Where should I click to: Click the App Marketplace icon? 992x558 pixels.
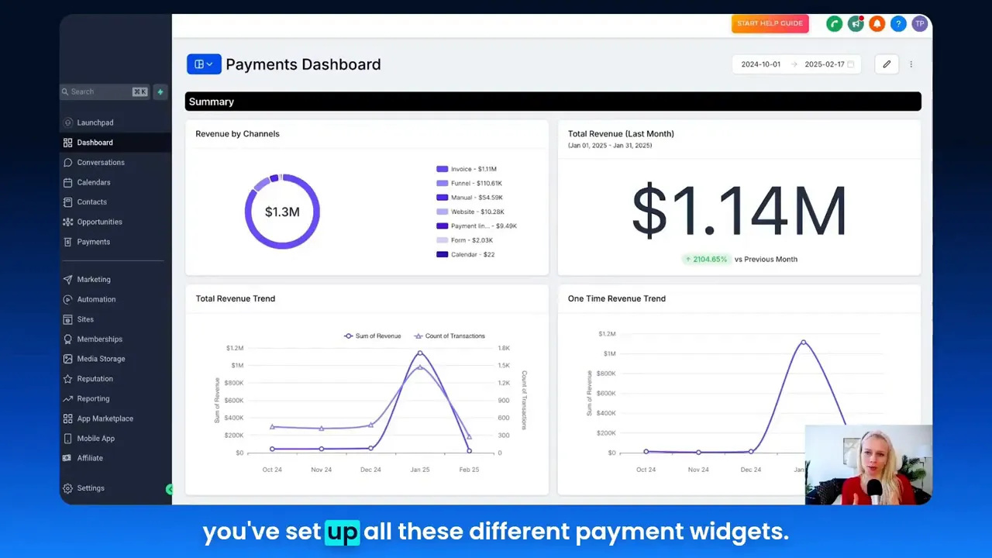68,418
